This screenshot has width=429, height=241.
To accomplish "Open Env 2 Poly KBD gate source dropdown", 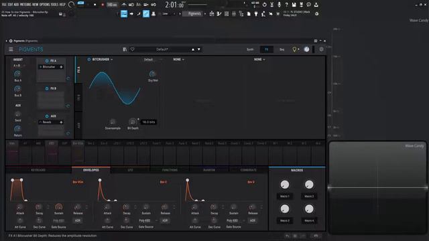I will coord(147,220).
